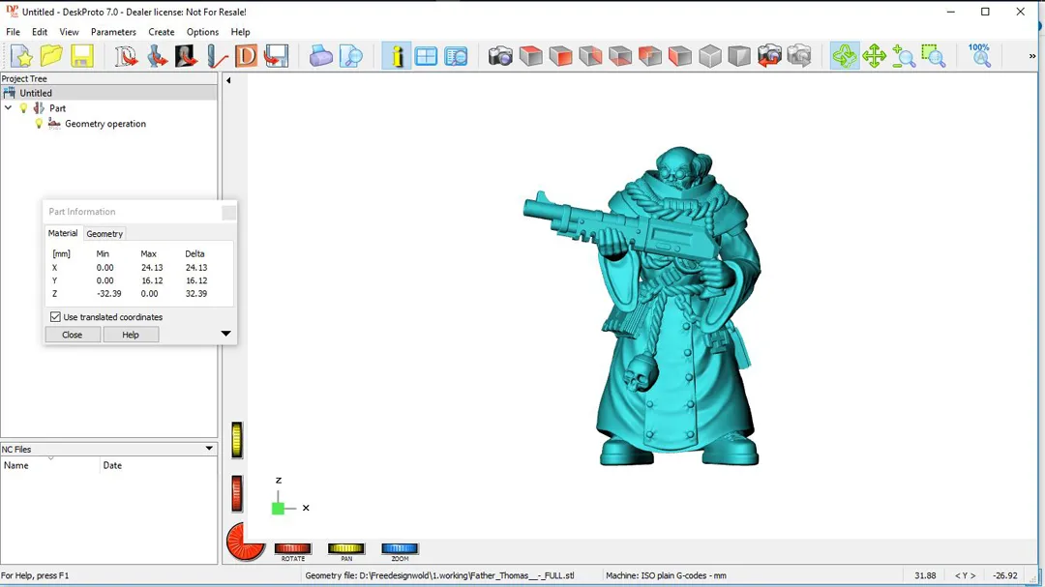Viewport: 1045px width, 587px height.
Task: Click the Print icon
Action: point(320,56)
